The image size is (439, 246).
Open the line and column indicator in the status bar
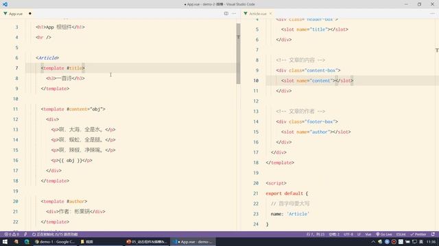[x=316, y=234]
